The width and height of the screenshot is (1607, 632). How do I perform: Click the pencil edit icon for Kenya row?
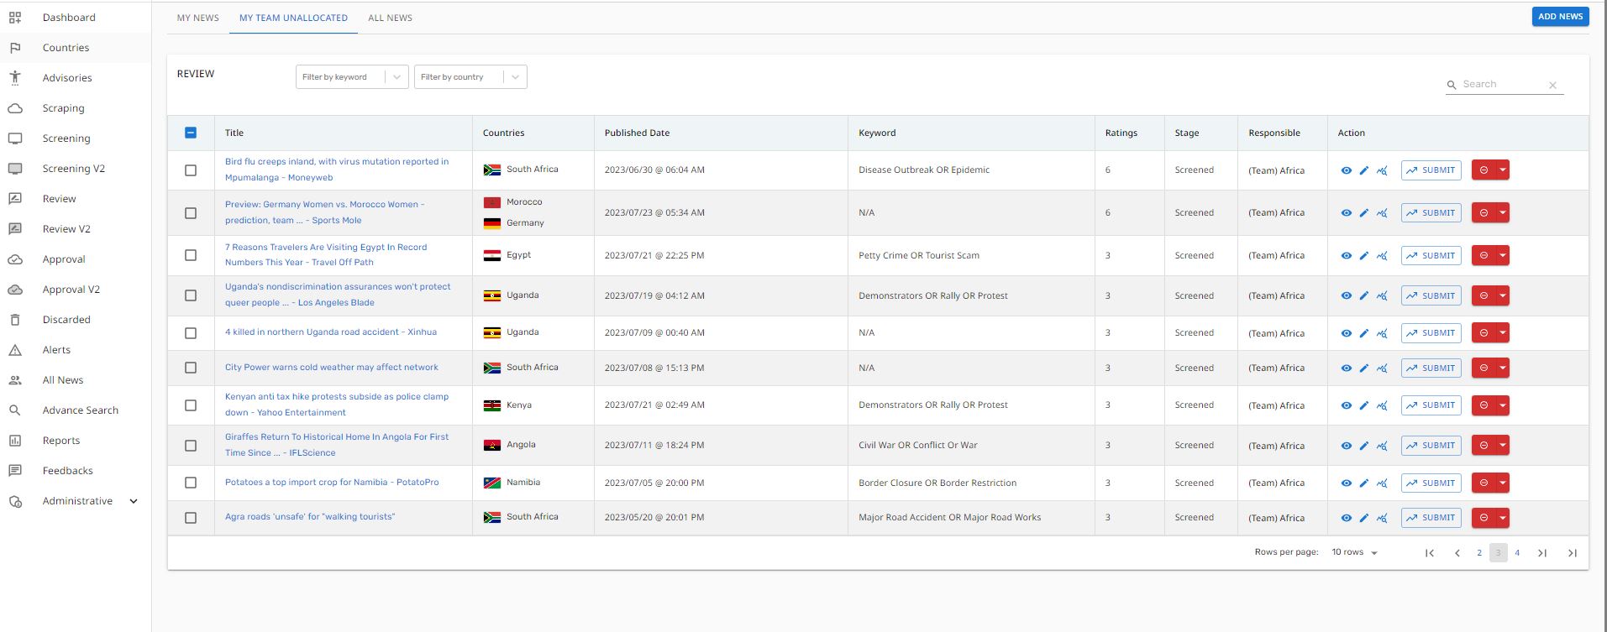(1364, 405)
